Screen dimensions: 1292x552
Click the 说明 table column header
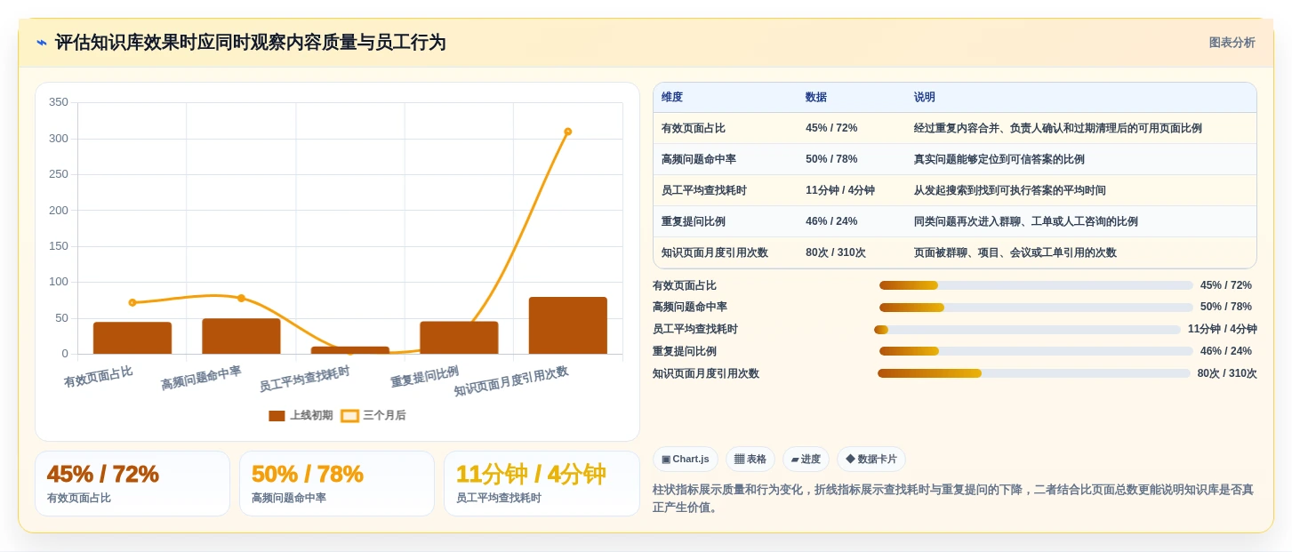coord(925,97)
